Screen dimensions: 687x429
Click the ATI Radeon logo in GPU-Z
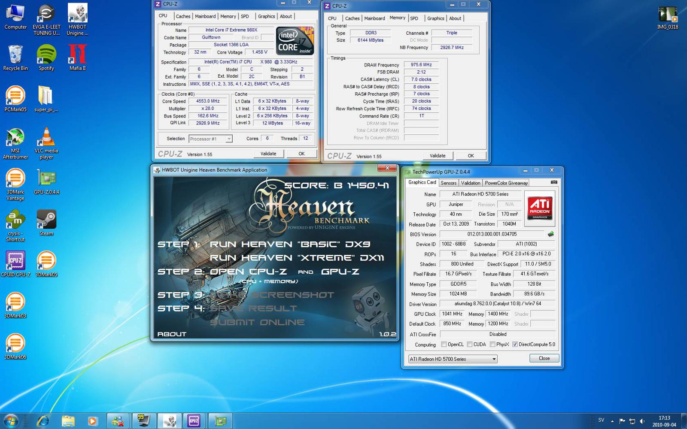coord(540,208)
